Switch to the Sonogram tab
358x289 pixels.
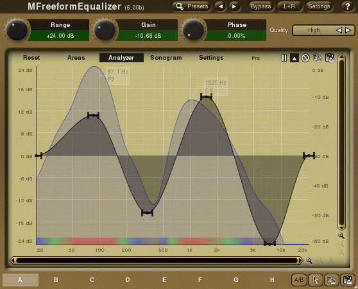(166, 58)
